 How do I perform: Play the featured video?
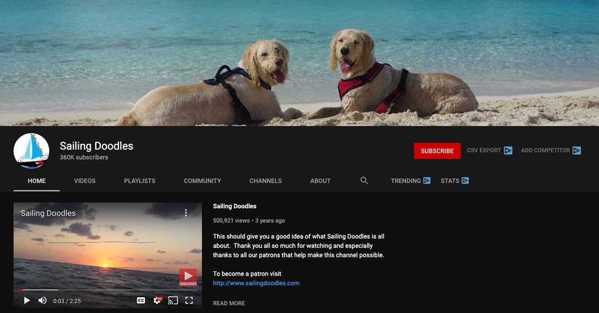pos(27,301)
